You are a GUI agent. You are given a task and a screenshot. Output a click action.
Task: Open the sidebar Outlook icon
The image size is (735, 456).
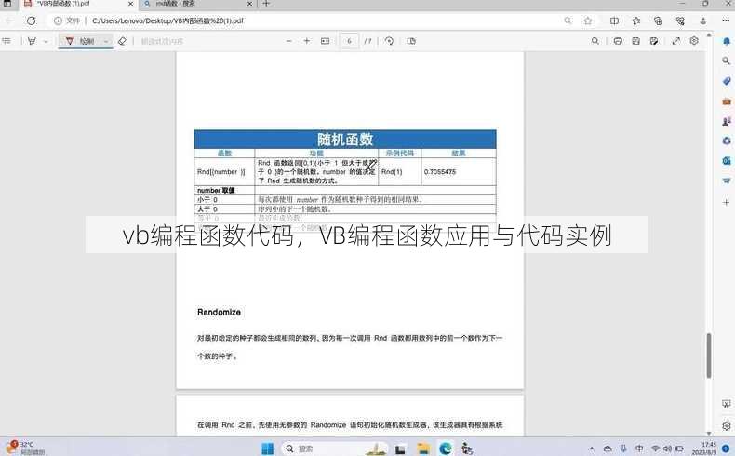tap(727, 161)
